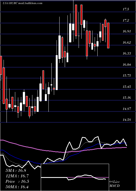The height and width of the screenshot is (191, 136).
Task: Click the '5MA : 16.8' readout
Action: point(16,170)
